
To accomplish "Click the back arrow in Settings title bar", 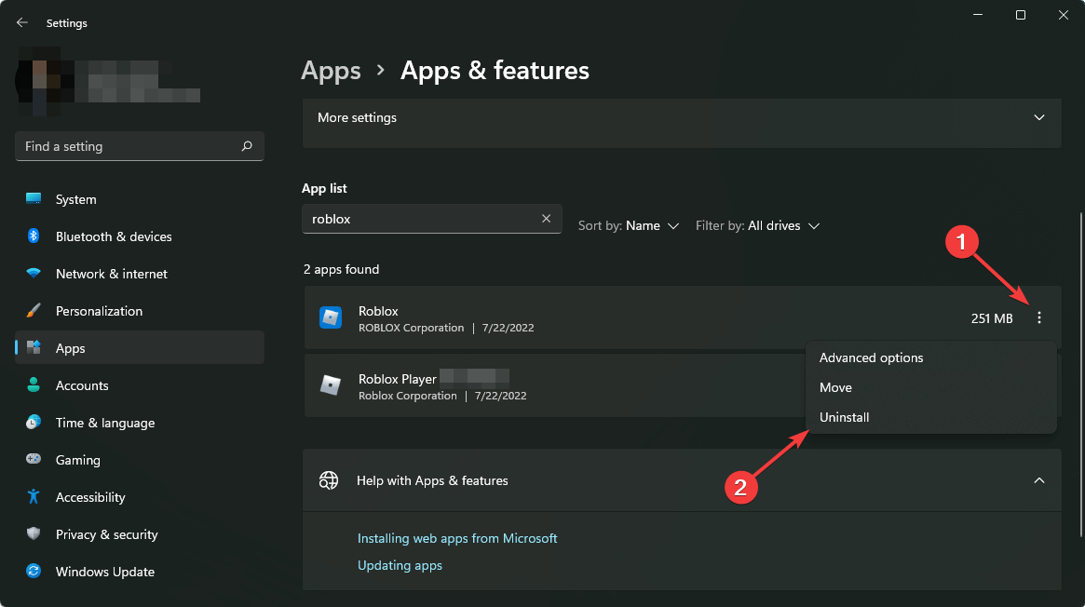I will click(22, 23).
